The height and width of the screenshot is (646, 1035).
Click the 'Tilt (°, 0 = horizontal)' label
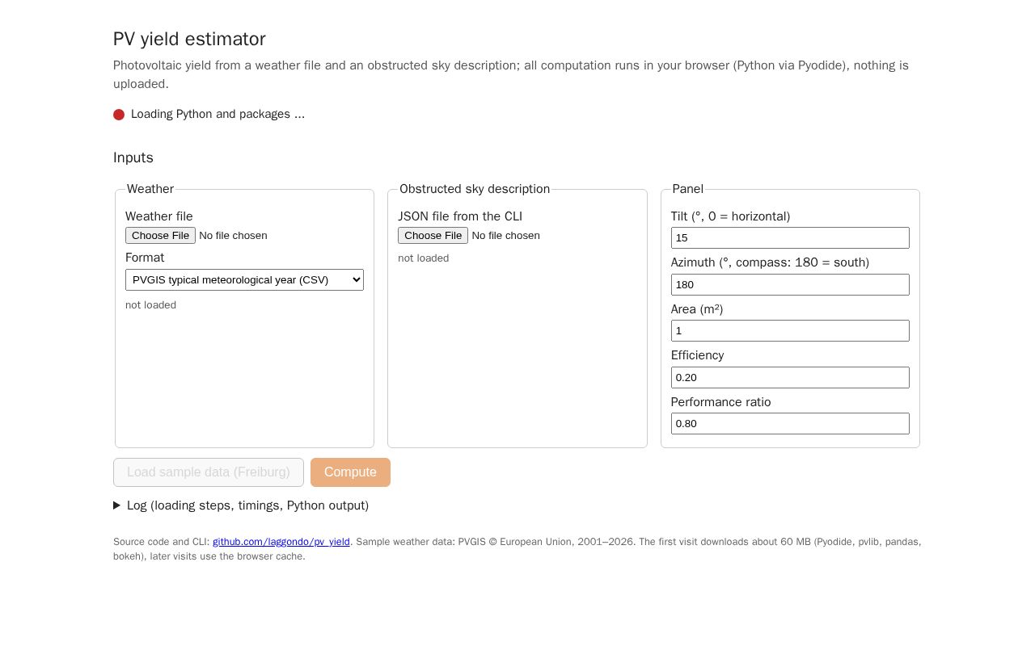pyautogui.click(x=730, y=216)
